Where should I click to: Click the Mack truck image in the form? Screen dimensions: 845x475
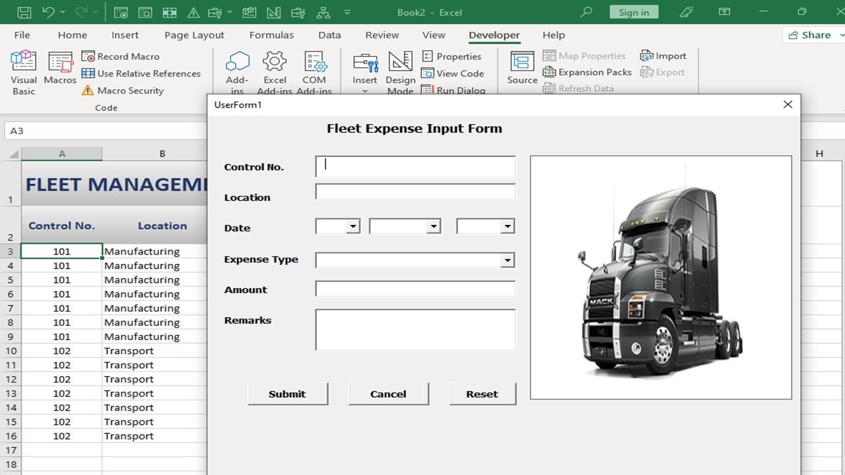(661, 277)
